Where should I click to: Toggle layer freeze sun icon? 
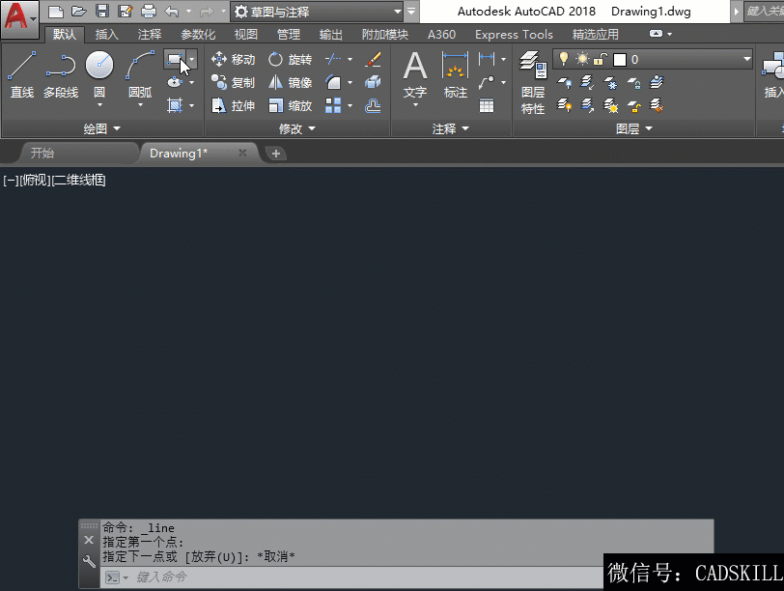[x=582, y=60]
